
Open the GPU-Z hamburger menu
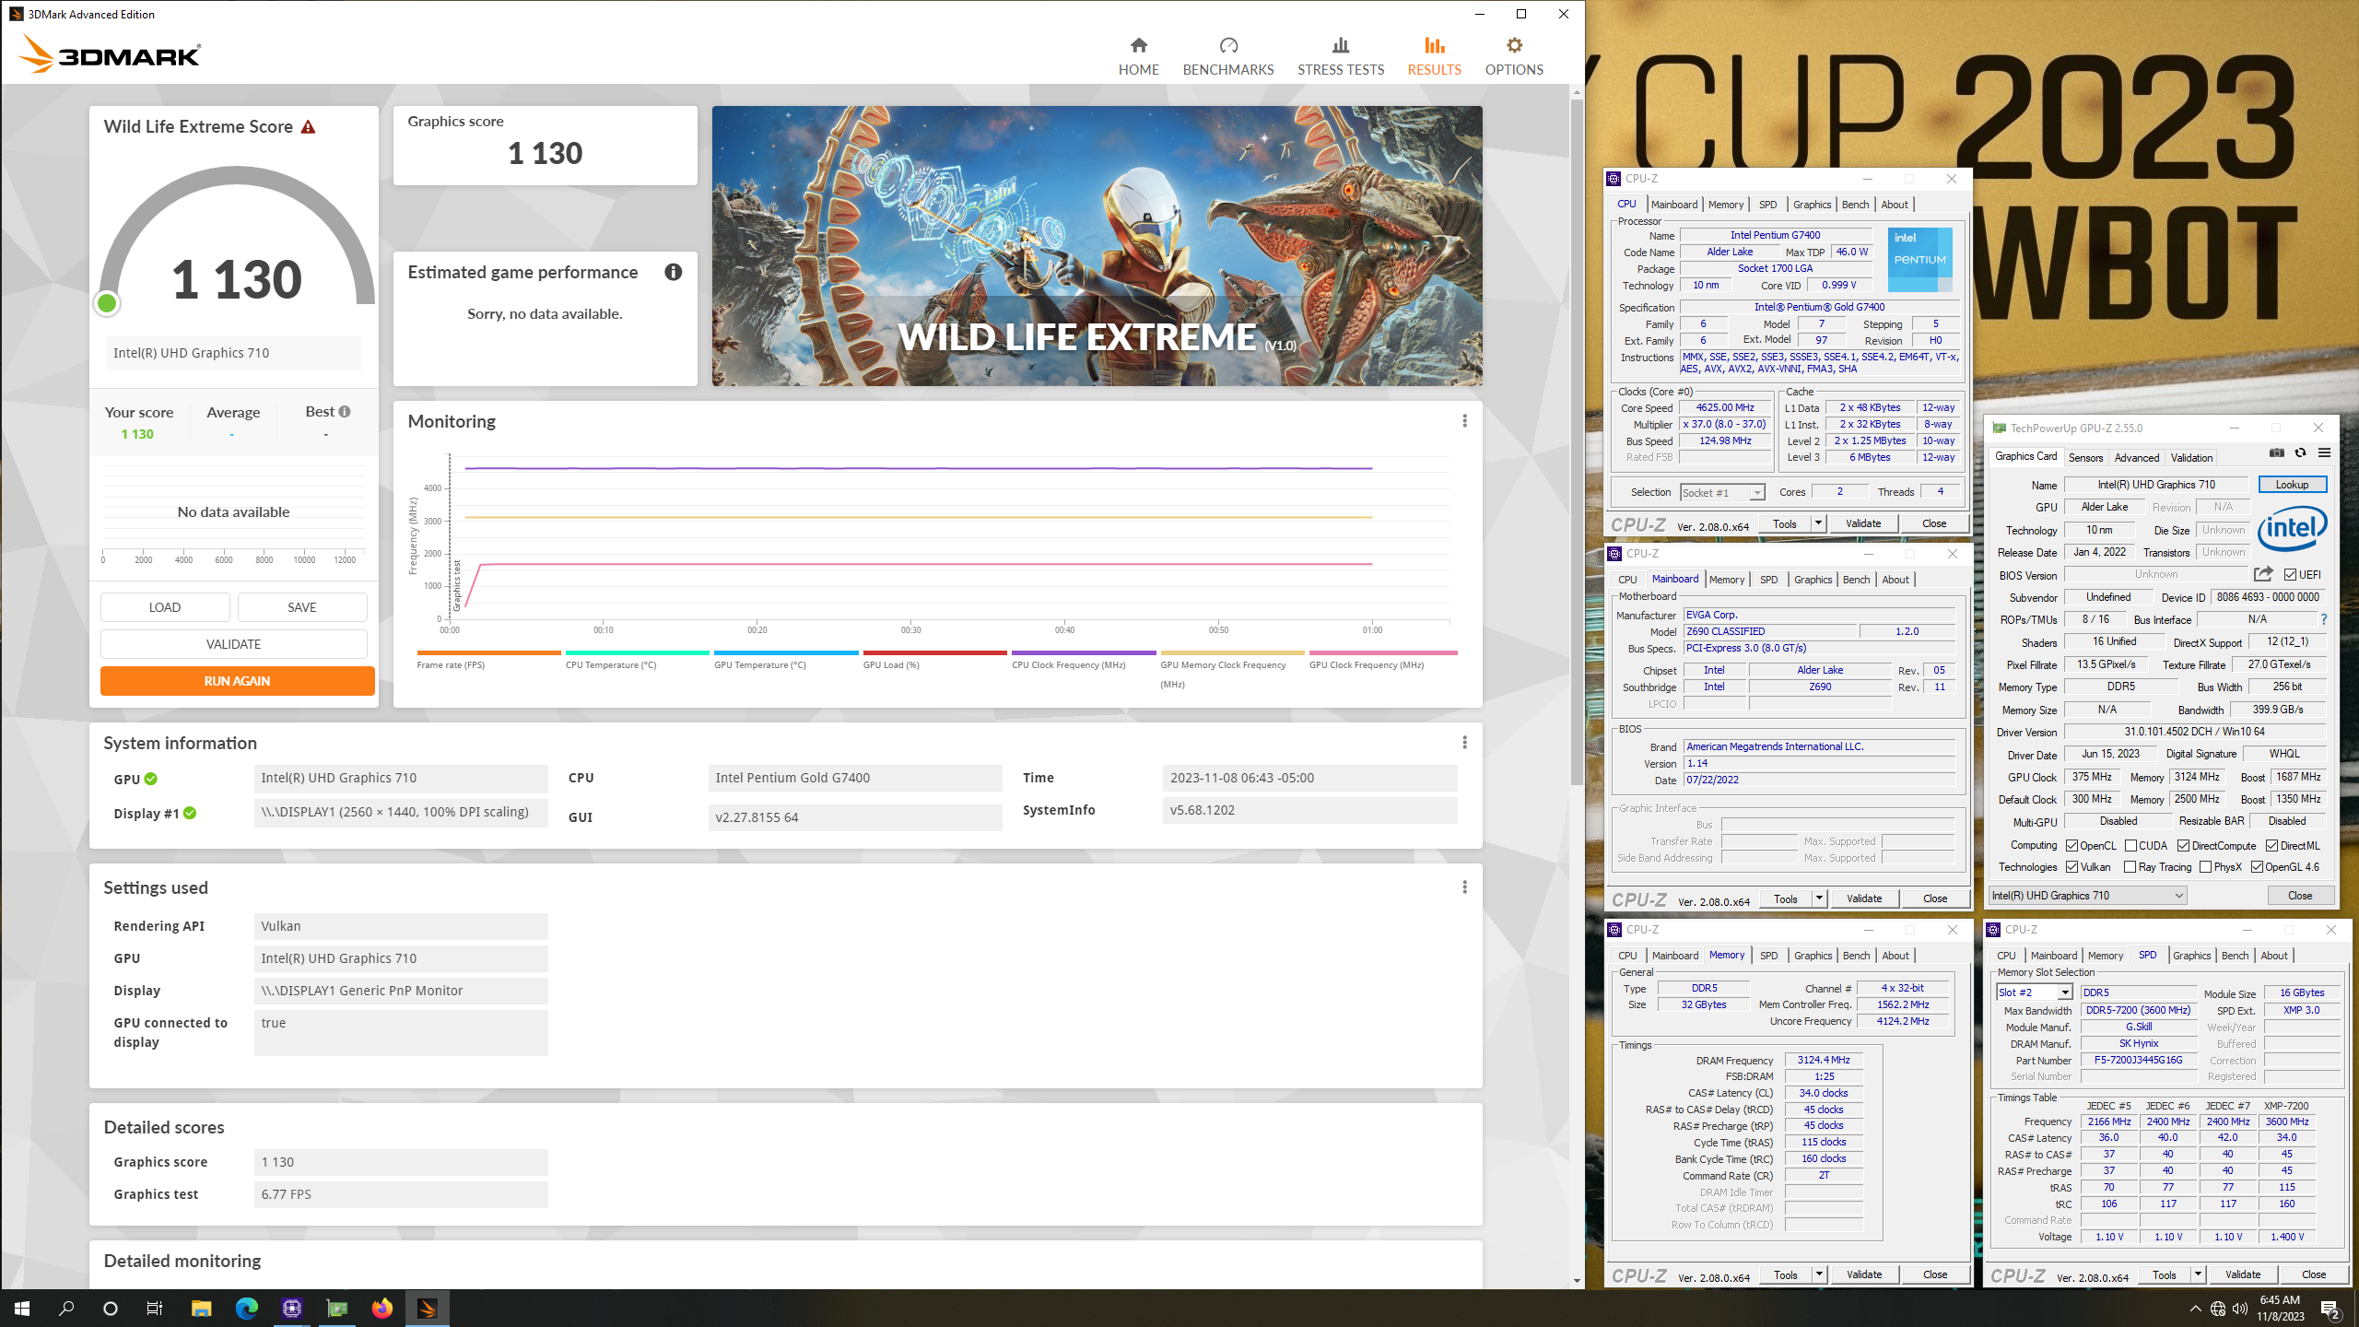tap(2324, 452)
